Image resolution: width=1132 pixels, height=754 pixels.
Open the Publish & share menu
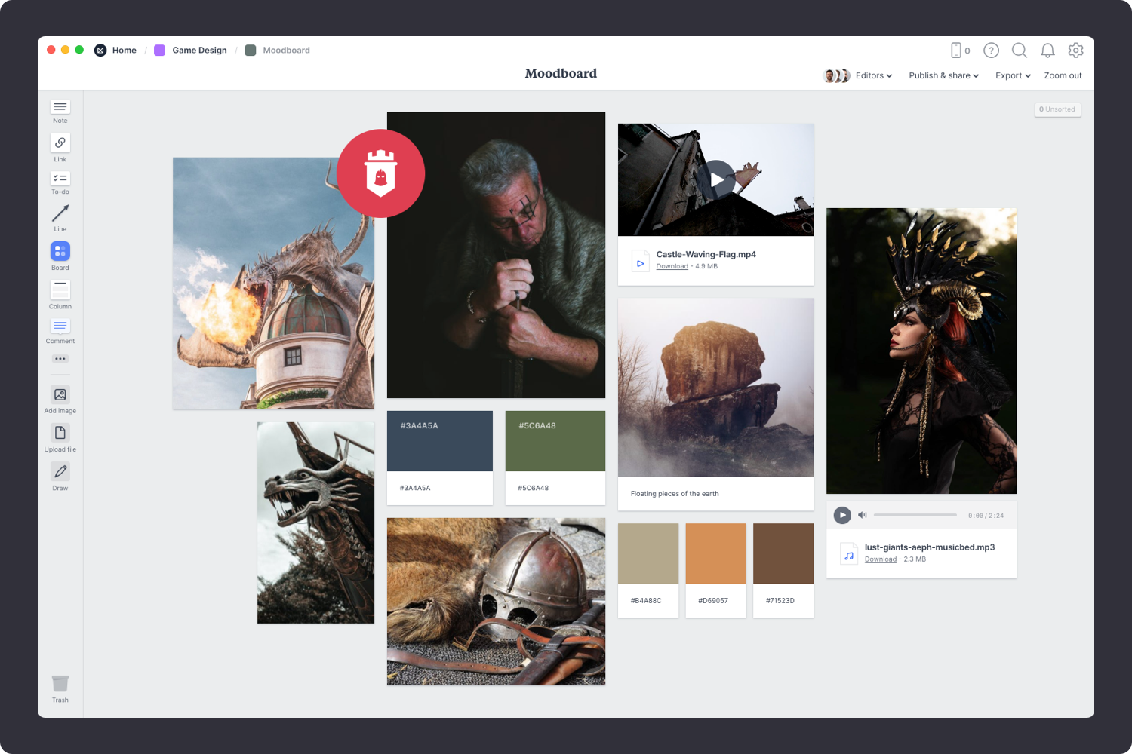click(x=943, y=75)
